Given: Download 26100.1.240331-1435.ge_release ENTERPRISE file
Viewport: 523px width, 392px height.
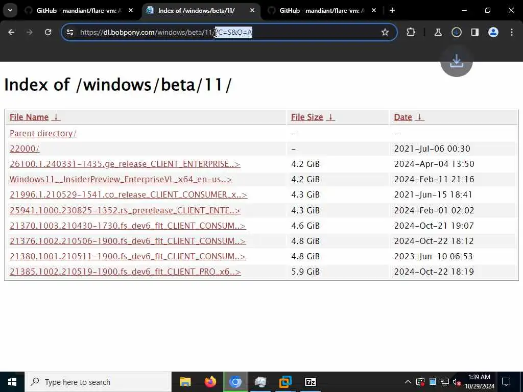Looking at the screenshot, I should (x=125, y=164).
